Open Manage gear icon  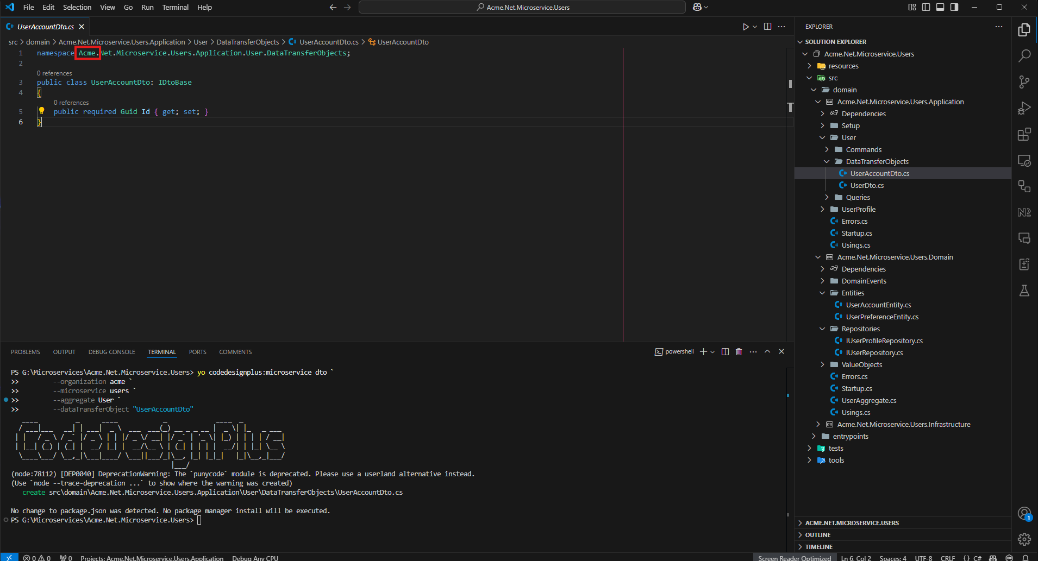[x=1024, y=539]
